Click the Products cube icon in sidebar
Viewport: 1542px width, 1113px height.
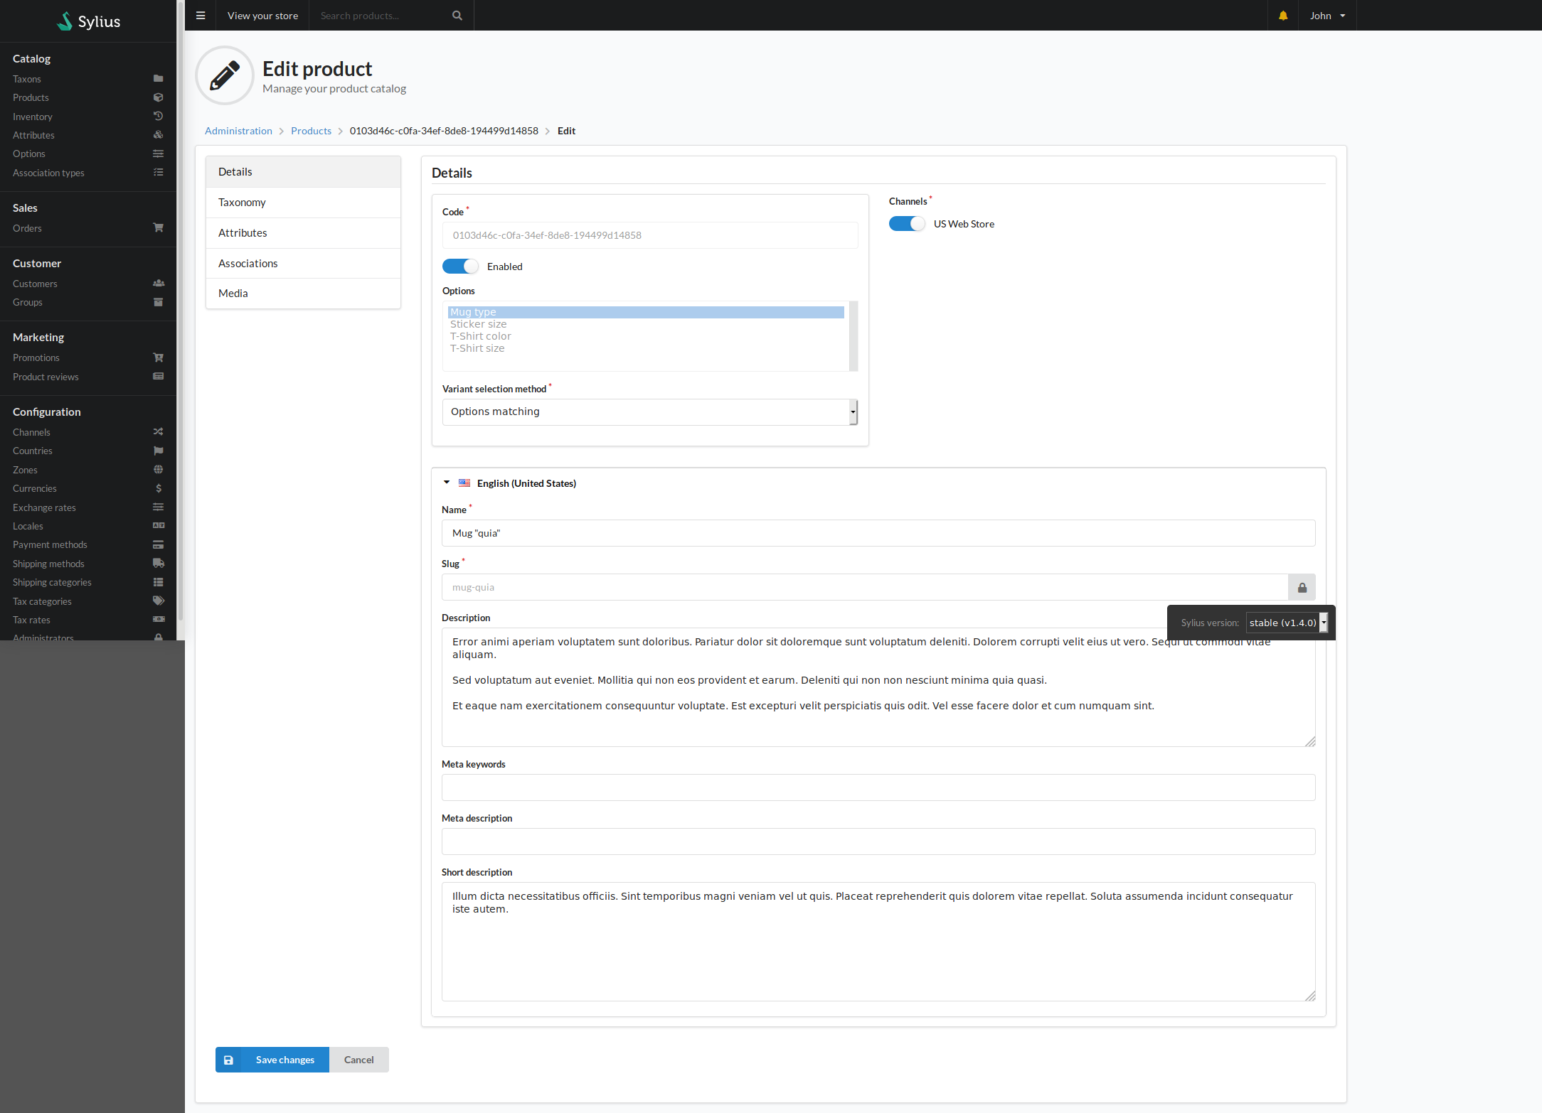point(158,97)
